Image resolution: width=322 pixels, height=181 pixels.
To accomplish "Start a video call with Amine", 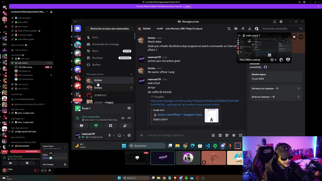I will tap(236, 29).
